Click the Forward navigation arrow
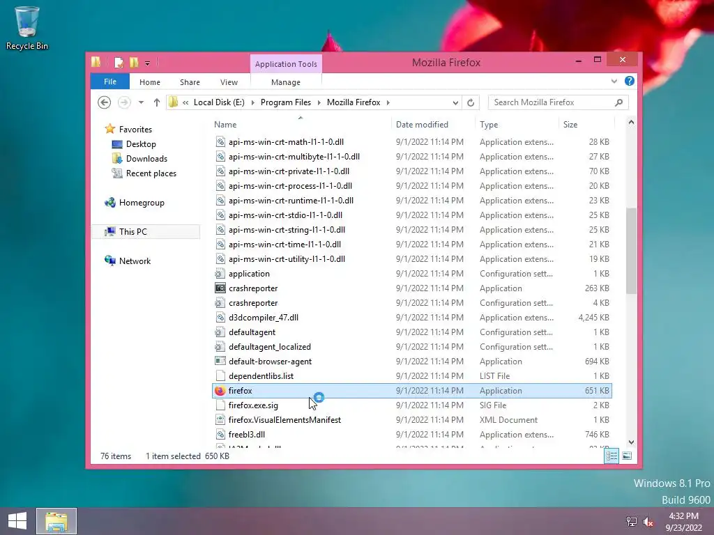Image resolution: width=714 pixels, height=535 pixels. pyautogui.click(x=124, y=102)
